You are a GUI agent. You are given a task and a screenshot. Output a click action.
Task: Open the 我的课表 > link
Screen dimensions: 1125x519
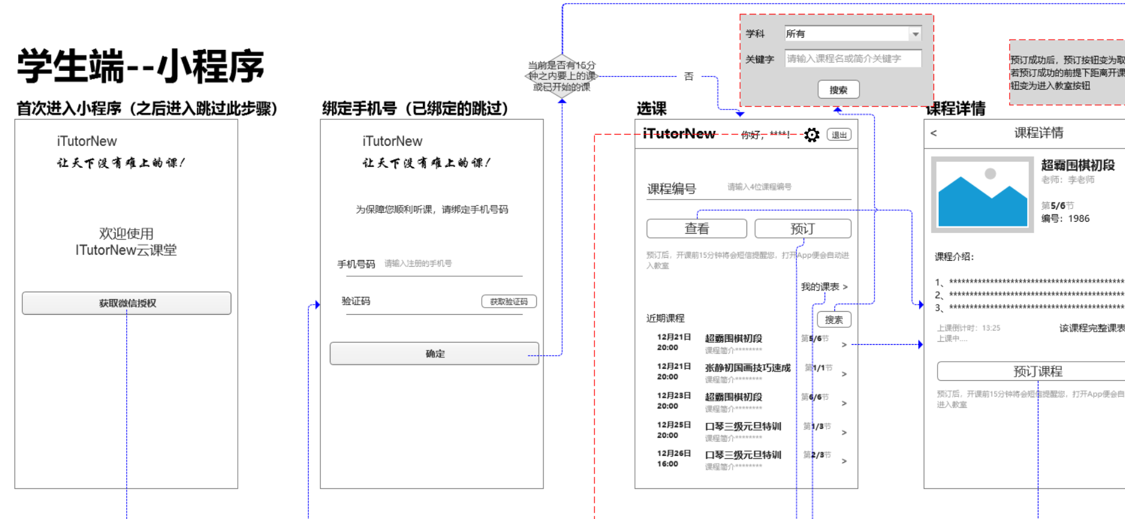(824, 287)
